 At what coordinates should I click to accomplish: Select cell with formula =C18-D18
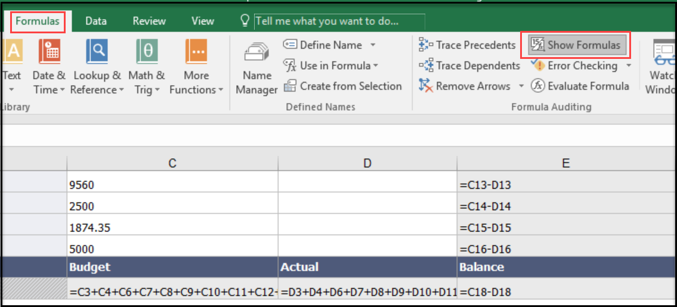coord(567,289)
